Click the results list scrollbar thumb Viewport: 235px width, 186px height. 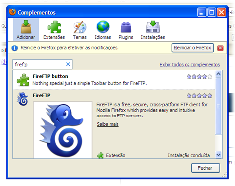pyautogui.click(x=218, y=106)
